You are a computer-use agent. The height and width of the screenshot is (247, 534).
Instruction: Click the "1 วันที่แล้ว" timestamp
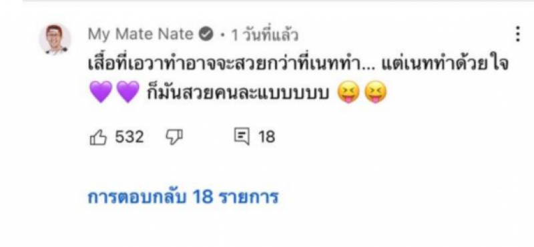coord(265,35)
